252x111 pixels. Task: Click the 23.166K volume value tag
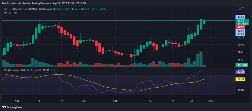click(241, 65)
